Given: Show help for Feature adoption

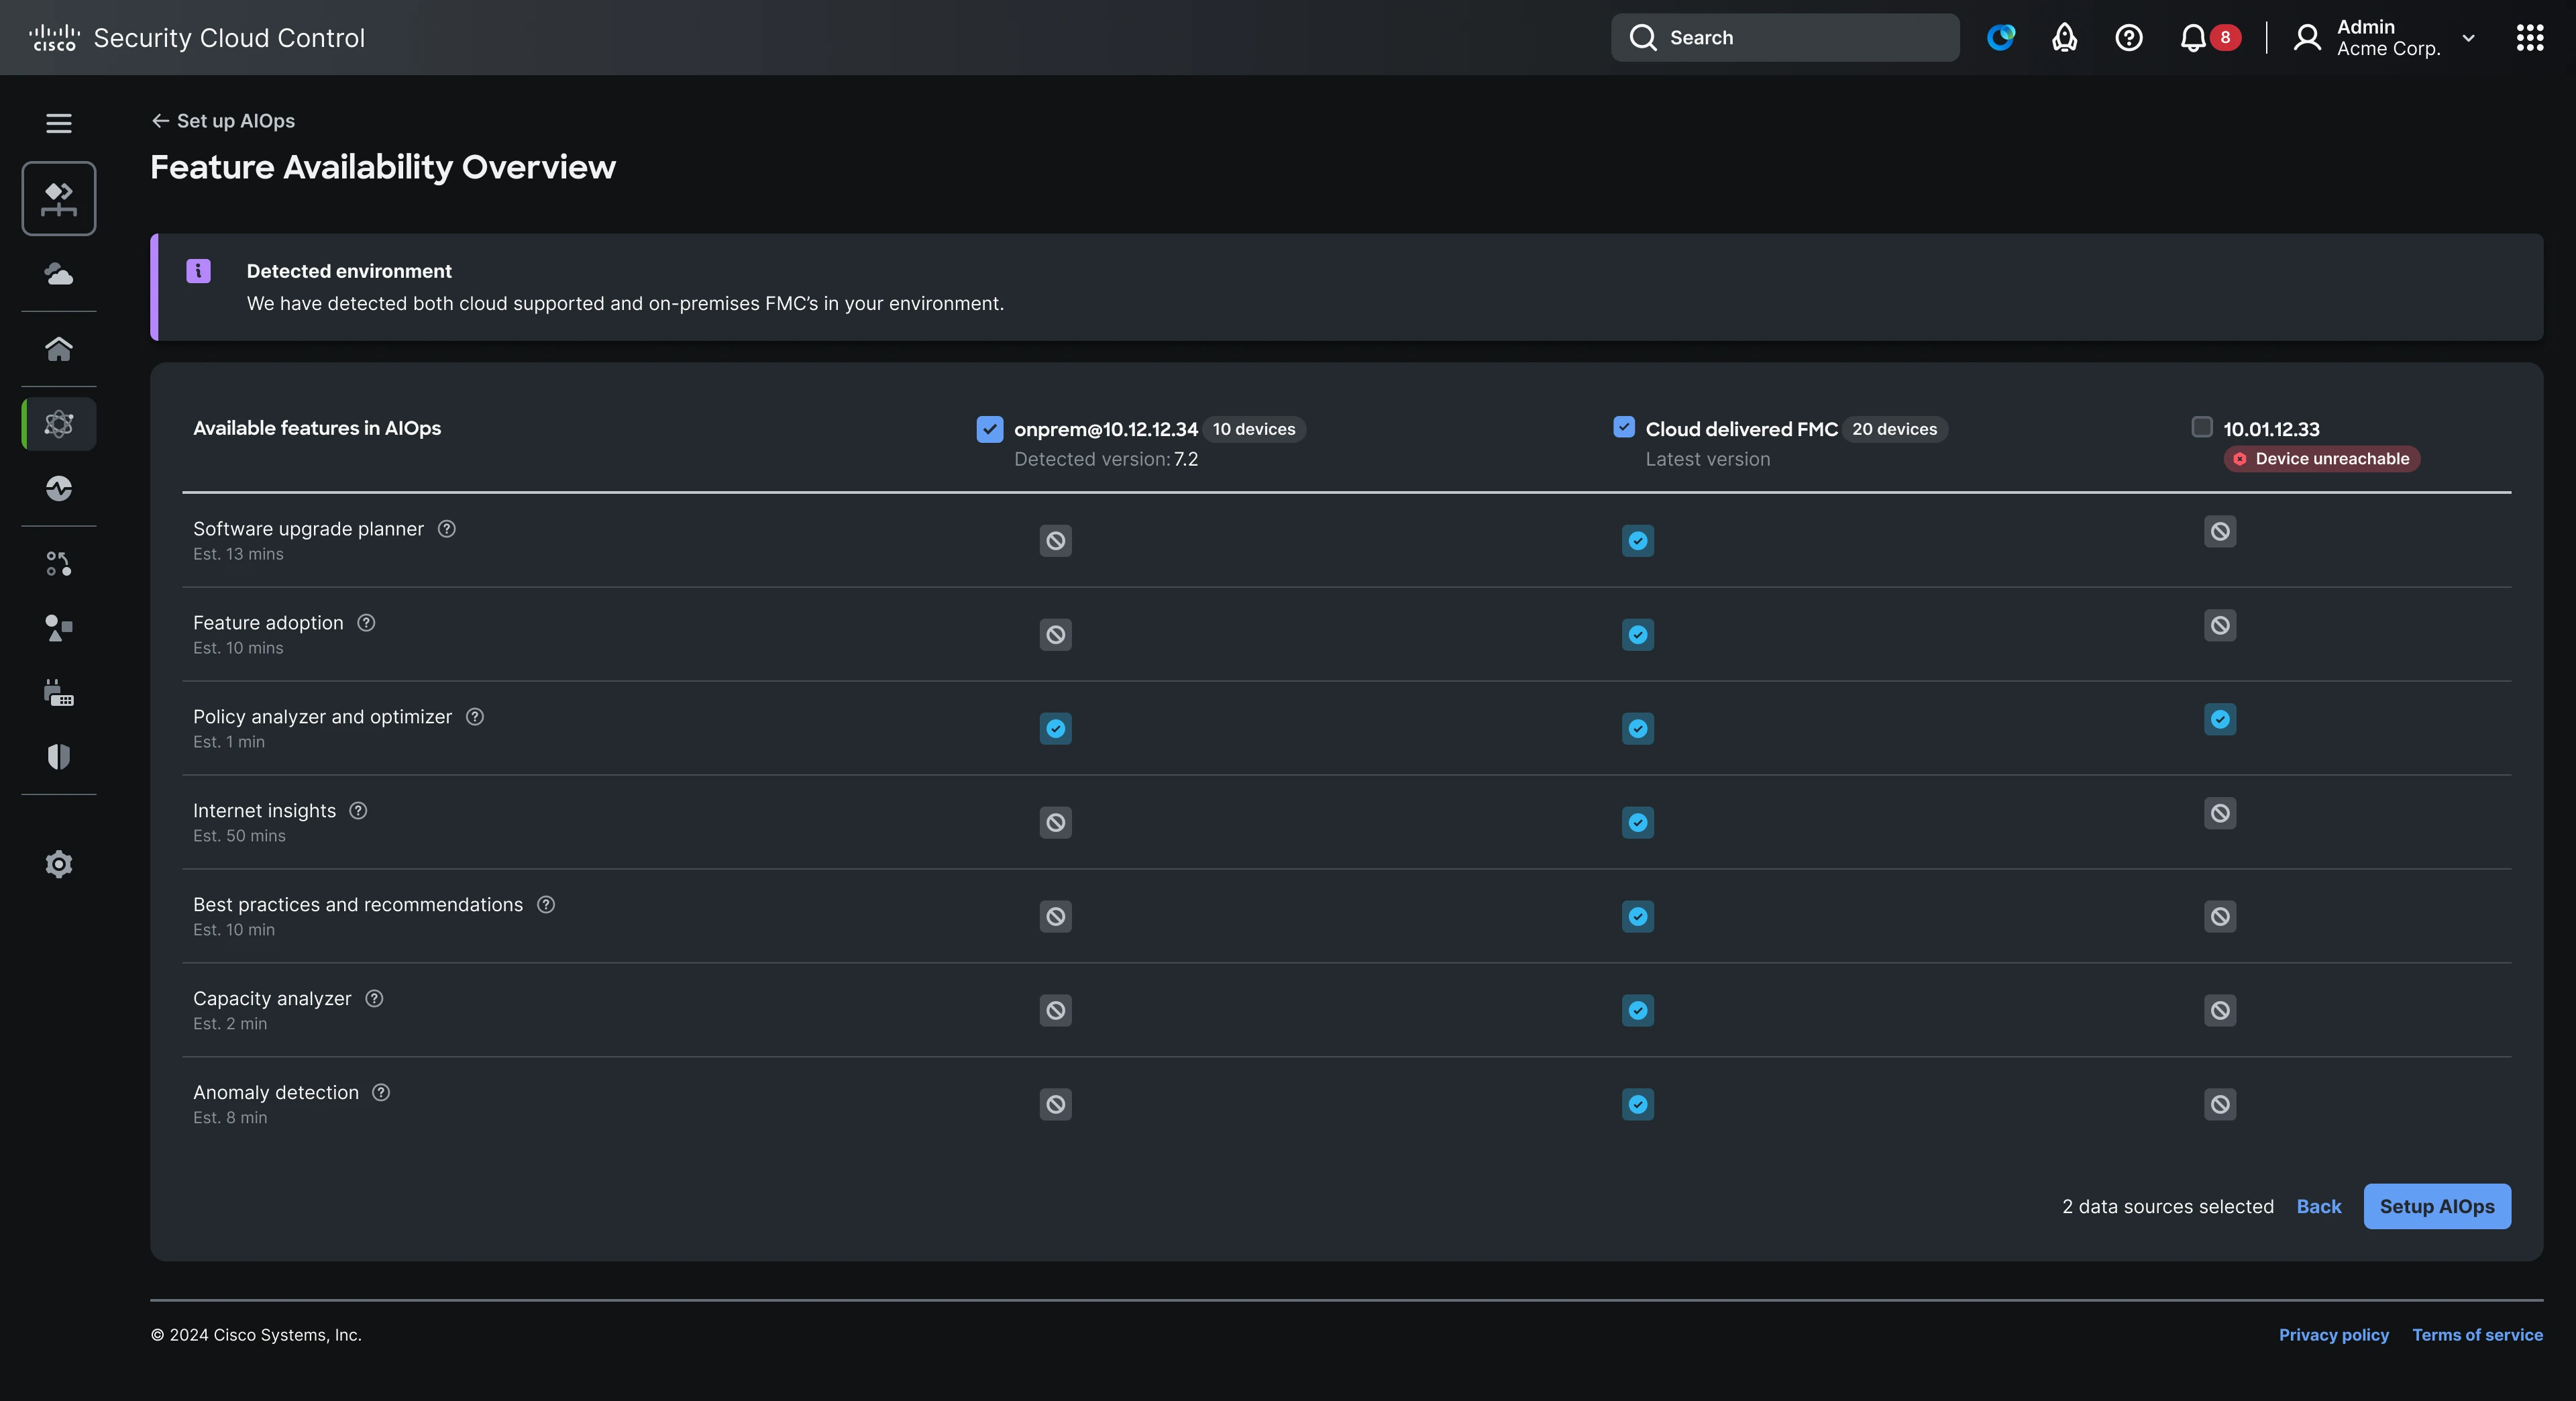Looking at the screenshot, I should [x=366, y=623].
